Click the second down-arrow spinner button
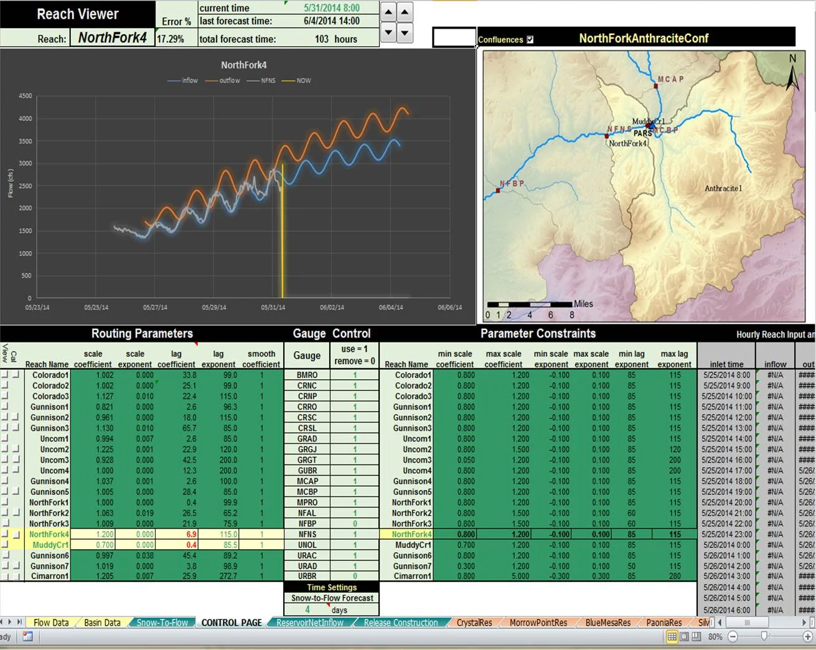The height and width of the screenshot is (650, 816). [x=405, y=33]
